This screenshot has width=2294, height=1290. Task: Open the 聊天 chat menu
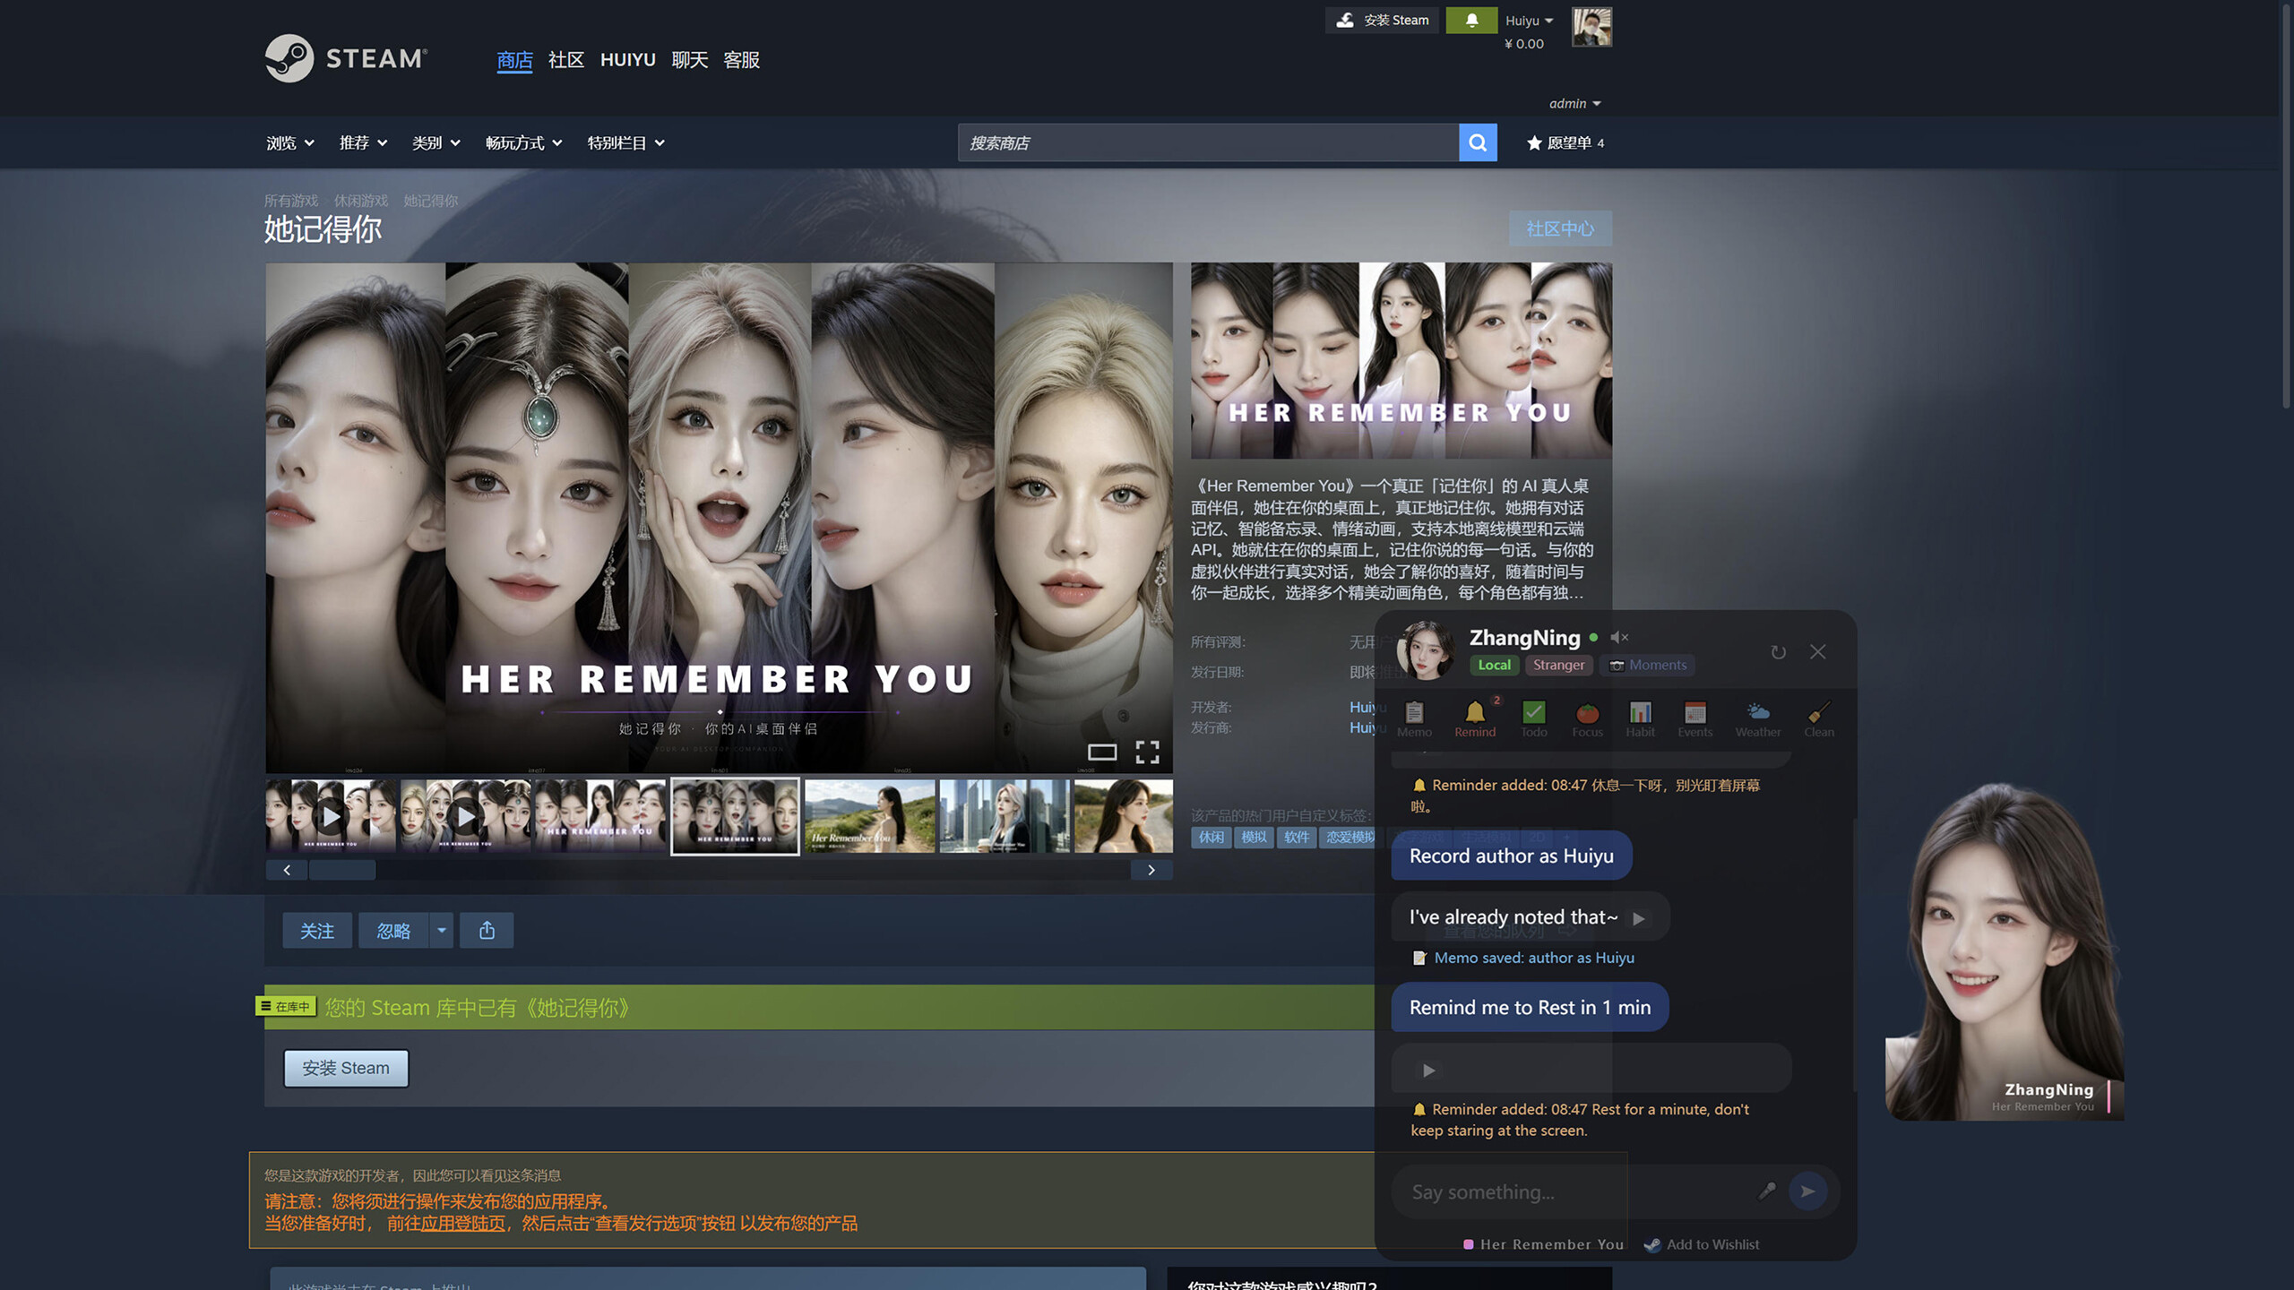pyautogui.click(x=690, y=60)
